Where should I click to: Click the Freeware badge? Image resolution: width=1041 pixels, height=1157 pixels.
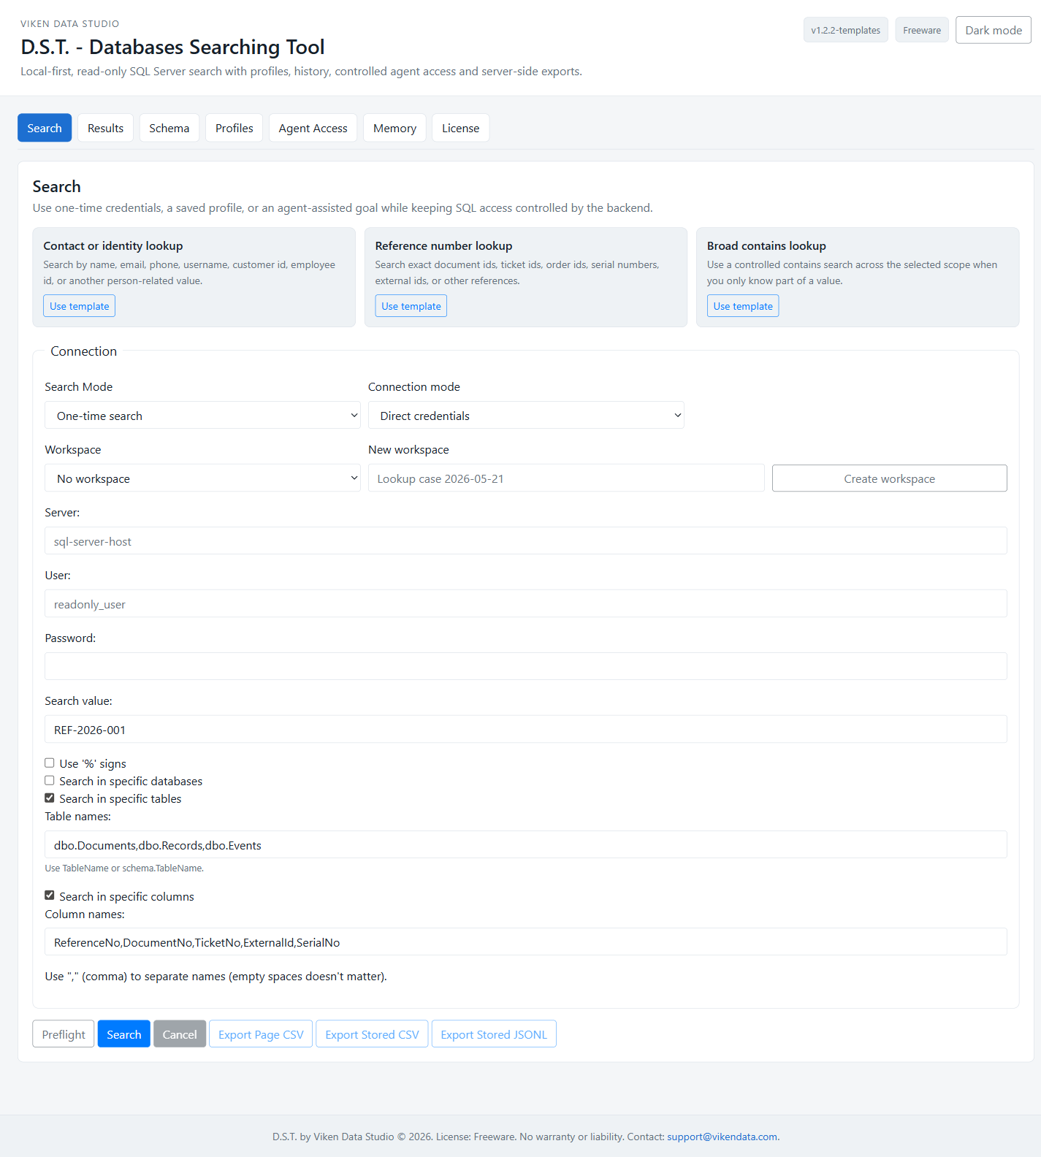click(922, 30)
